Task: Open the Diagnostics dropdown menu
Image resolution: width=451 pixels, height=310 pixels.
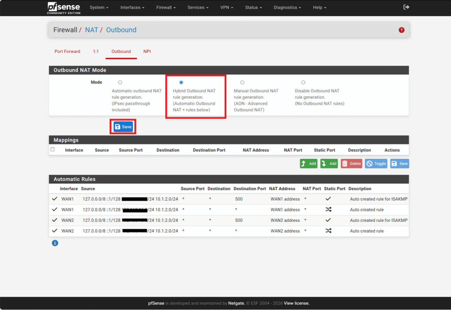Action: click(287, 7)
